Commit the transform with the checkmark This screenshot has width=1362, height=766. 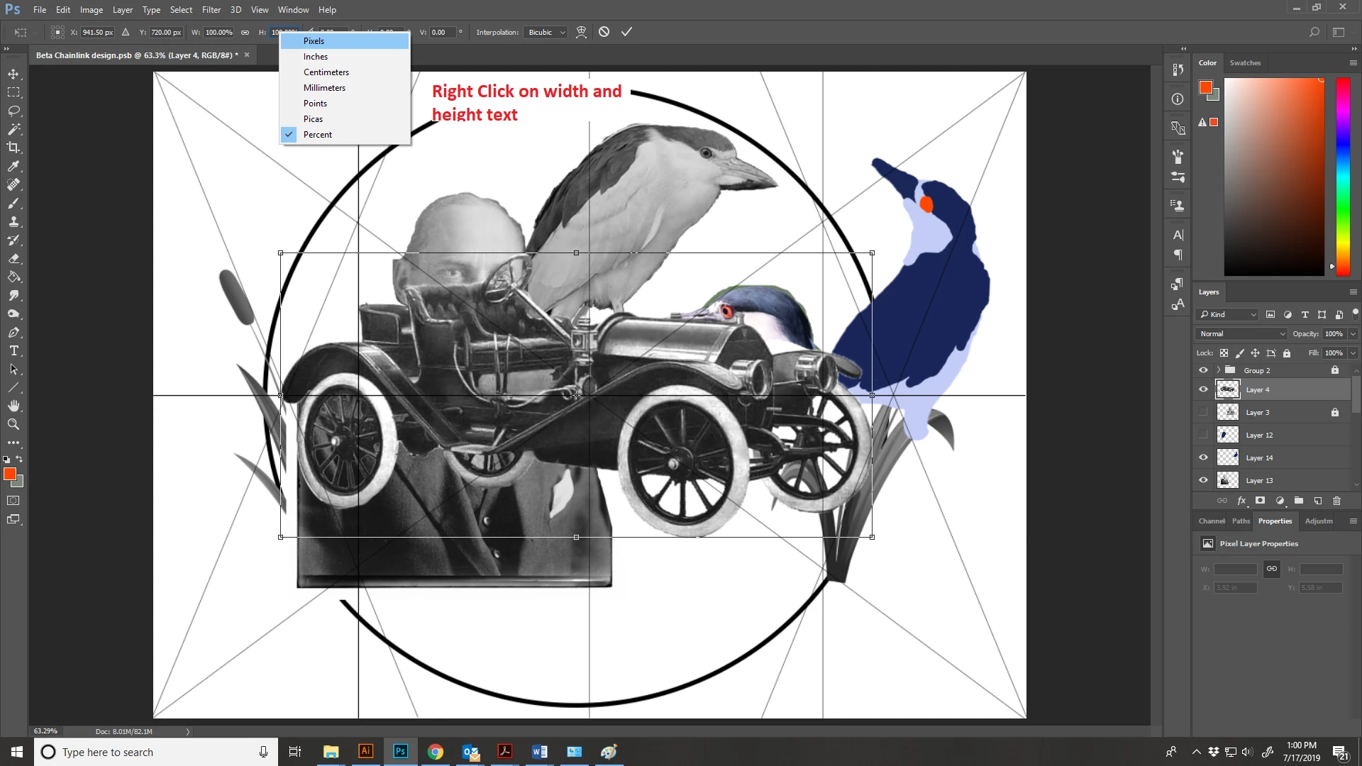click(626, 32)
